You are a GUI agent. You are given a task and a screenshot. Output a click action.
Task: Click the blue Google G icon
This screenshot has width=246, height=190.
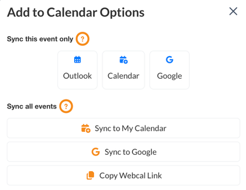click(169, 59)
